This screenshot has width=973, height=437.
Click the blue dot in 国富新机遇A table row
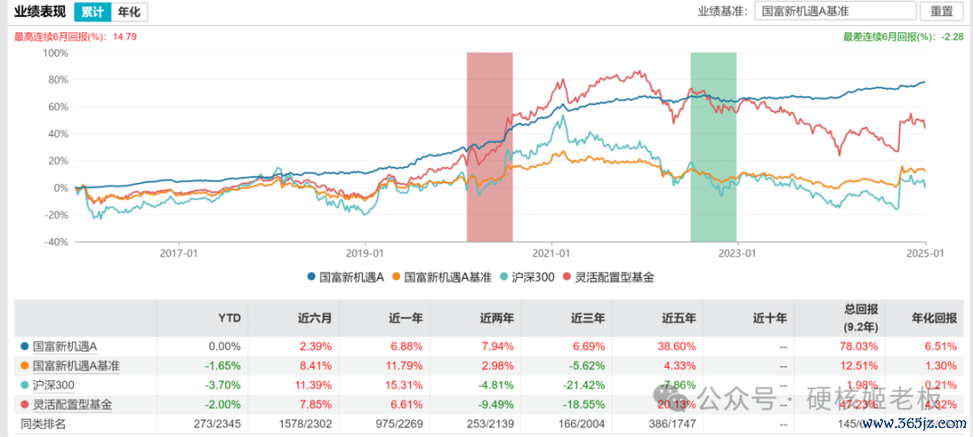click(23, 346)
